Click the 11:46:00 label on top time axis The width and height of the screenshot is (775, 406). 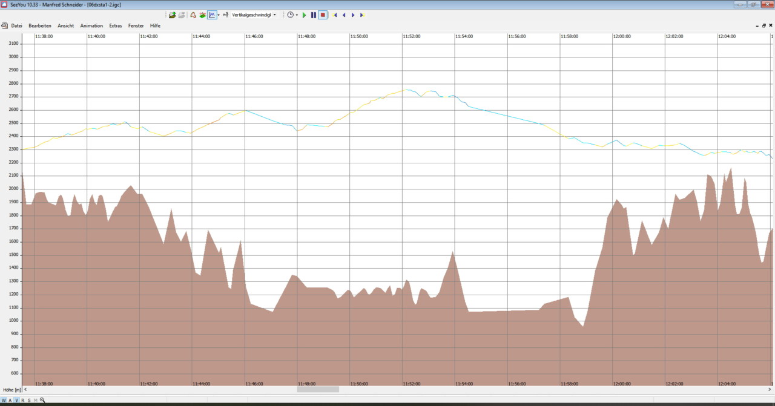pos(254,36)
